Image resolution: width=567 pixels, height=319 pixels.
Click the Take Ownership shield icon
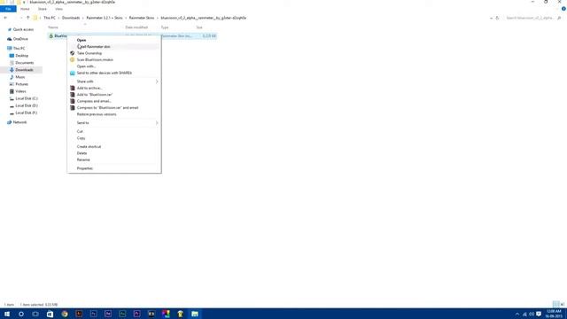(73, 53)
